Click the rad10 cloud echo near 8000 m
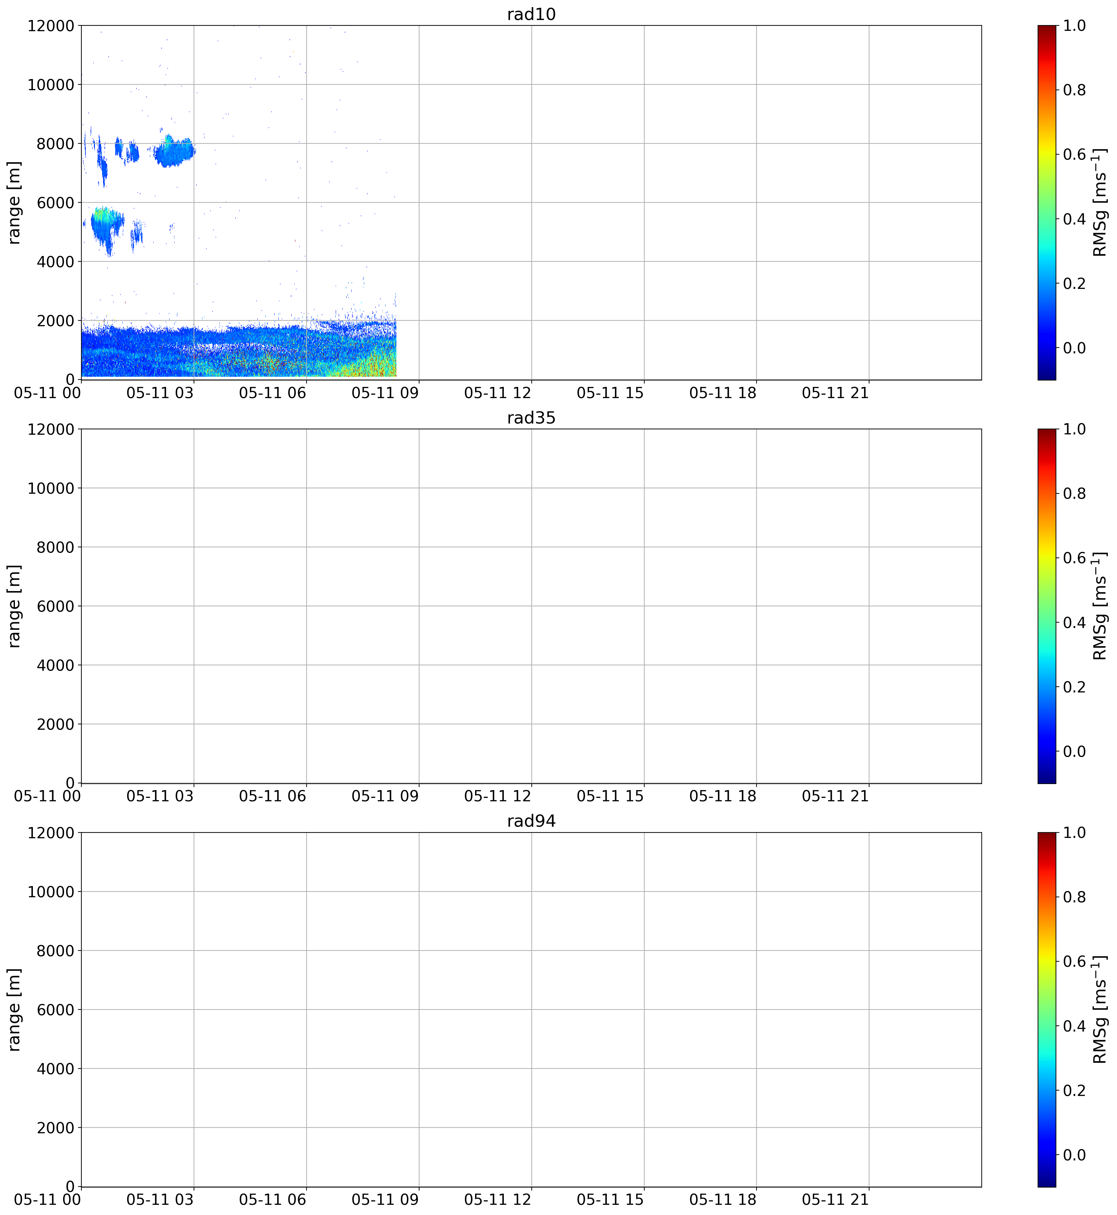 174,151
